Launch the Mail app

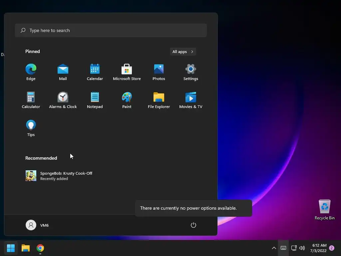(x=63, y=72)
